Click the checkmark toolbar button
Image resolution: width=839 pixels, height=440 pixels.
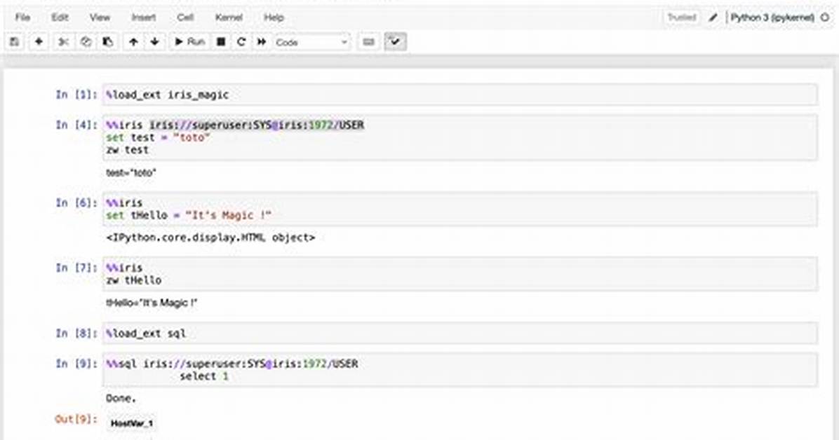[x=395, y=42]
